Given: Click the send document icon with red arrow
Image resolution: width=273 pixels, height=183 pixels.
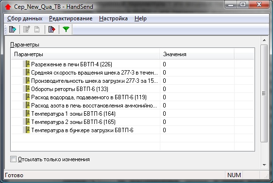Looking at the screenshot, I should coord(52,29).
